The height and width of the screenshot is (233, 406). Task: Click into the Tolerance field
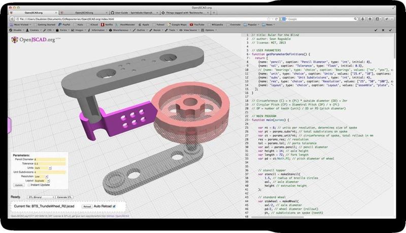click(x=50, y=163)
